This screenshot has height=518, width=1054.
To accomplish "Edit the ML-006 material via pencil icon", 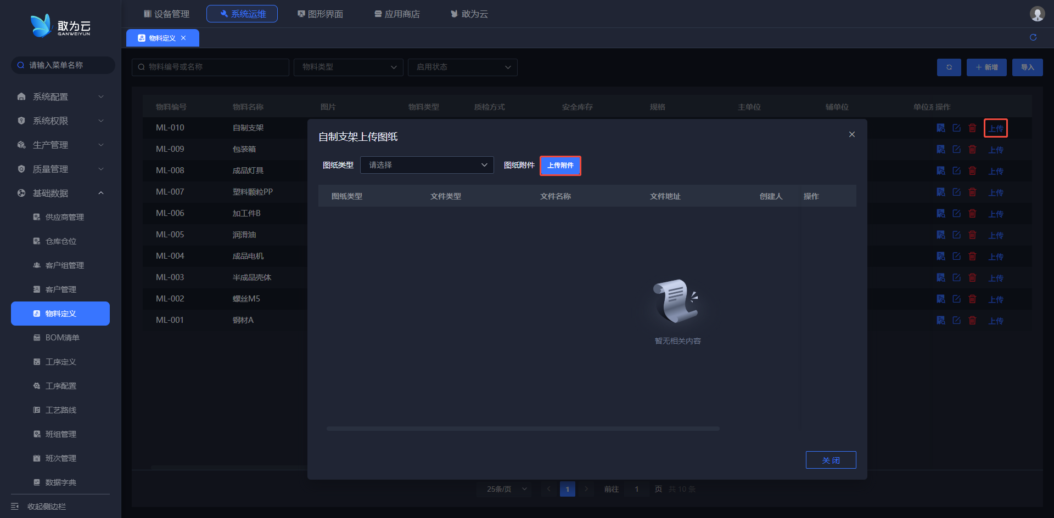I will pos(957,213).
